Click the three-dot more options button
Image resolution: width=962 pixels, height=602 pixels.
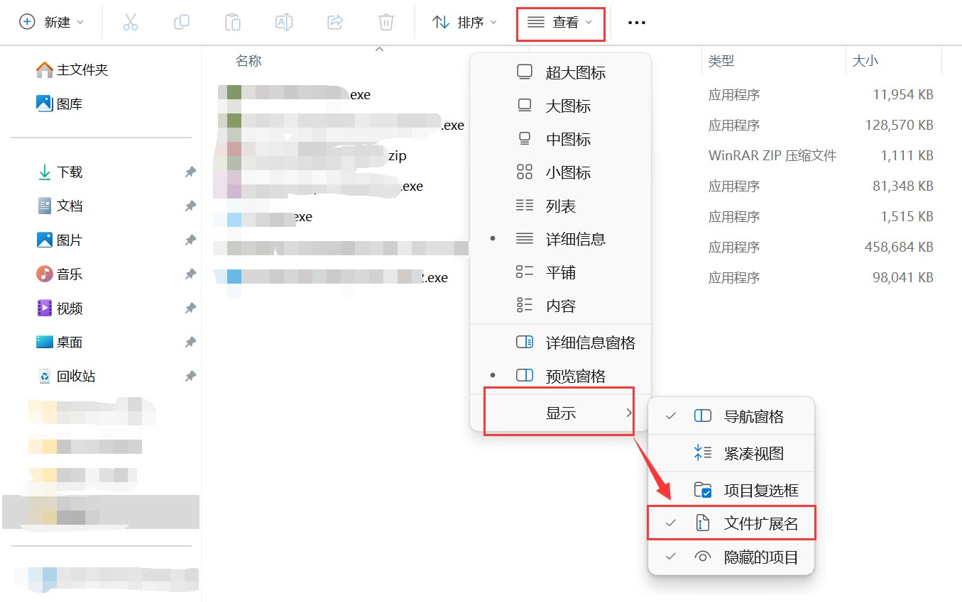tap(637, 23)
